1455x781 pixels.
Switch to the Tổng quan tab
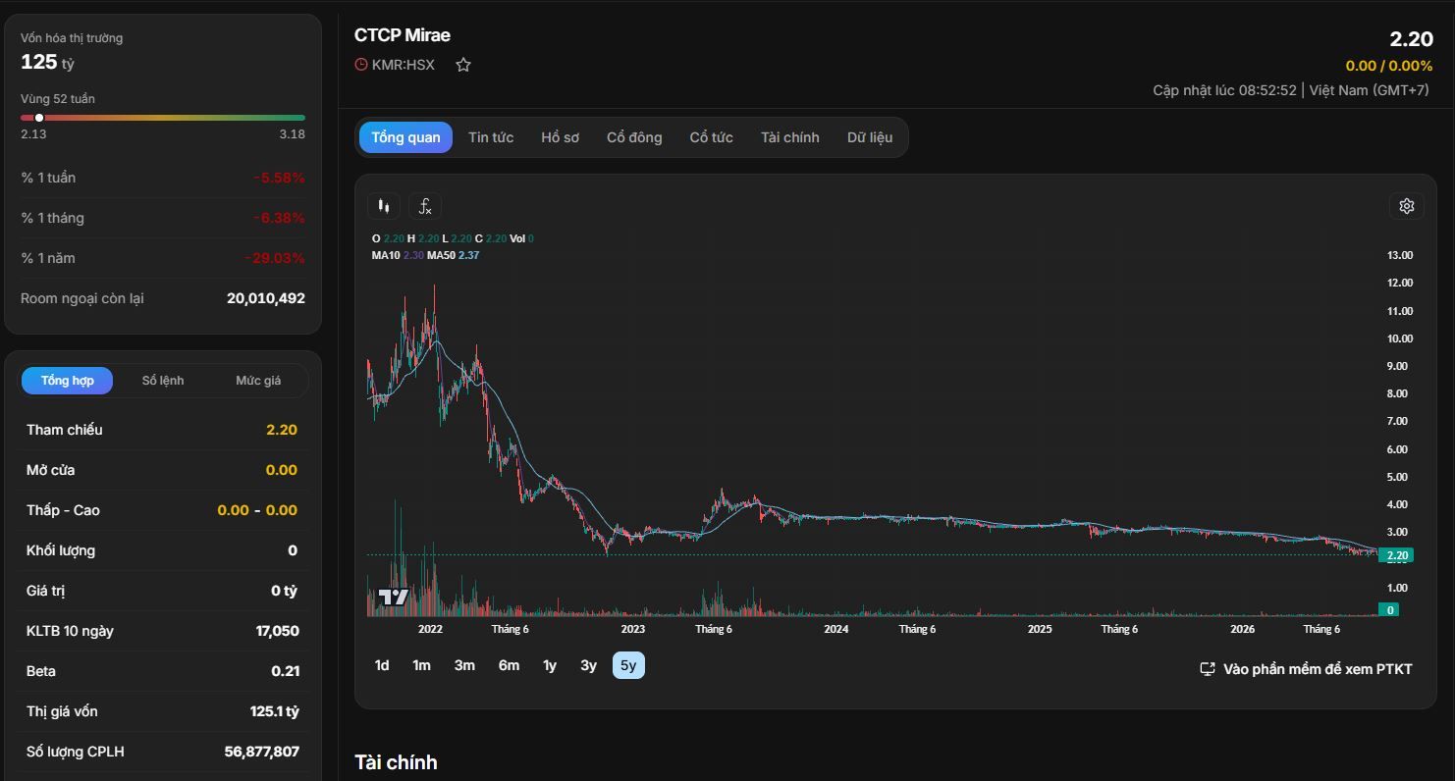[405, 137]
